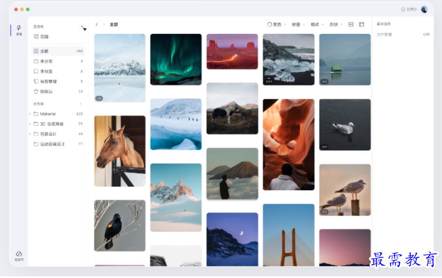
Task: Expand the 3C 合成海报 folder arrow
Action: 30,124
